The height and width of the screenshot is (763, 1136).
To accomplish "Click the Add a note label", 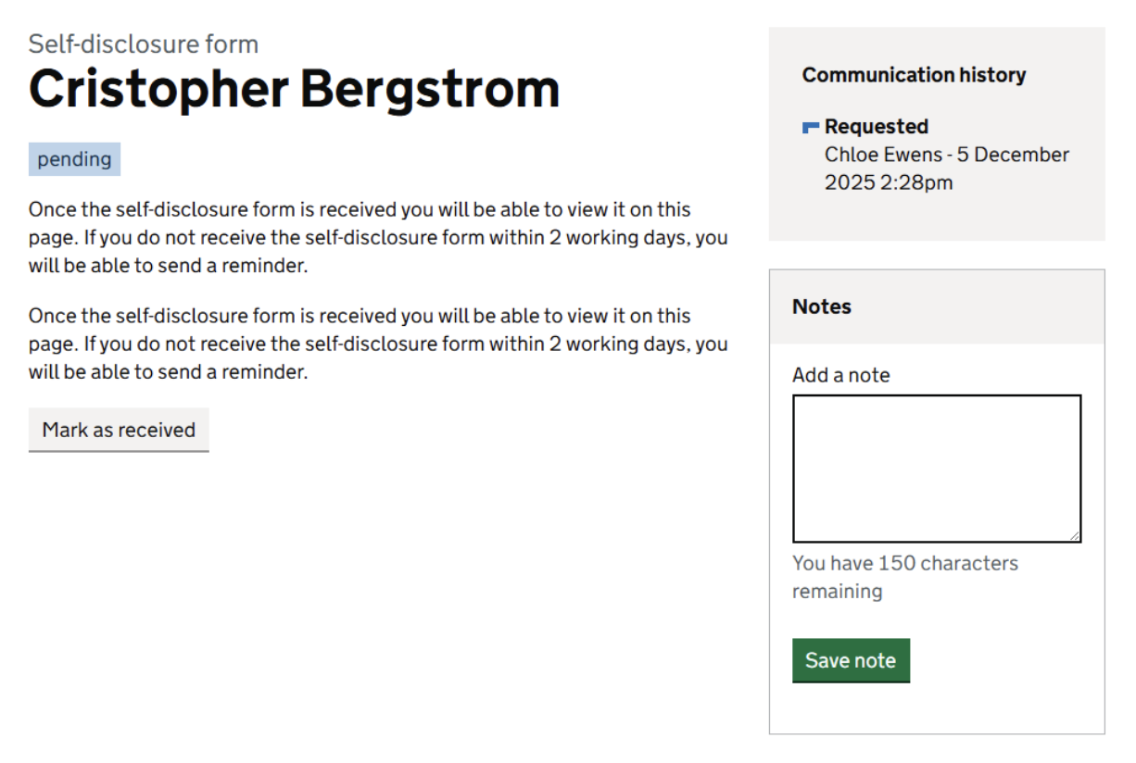I will click(x=840, y=375).
